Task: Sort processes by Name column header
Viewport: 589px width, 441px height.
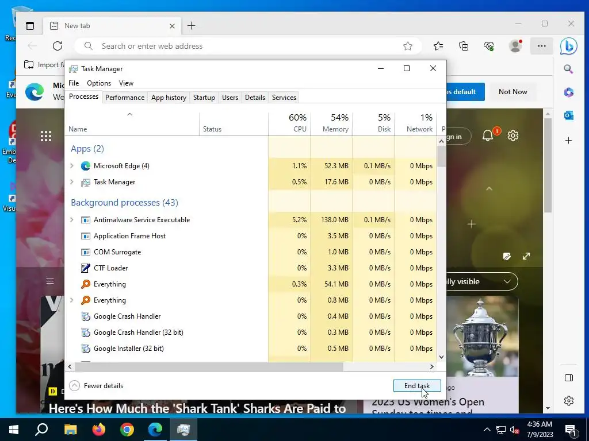Action: tap(132, 124)
